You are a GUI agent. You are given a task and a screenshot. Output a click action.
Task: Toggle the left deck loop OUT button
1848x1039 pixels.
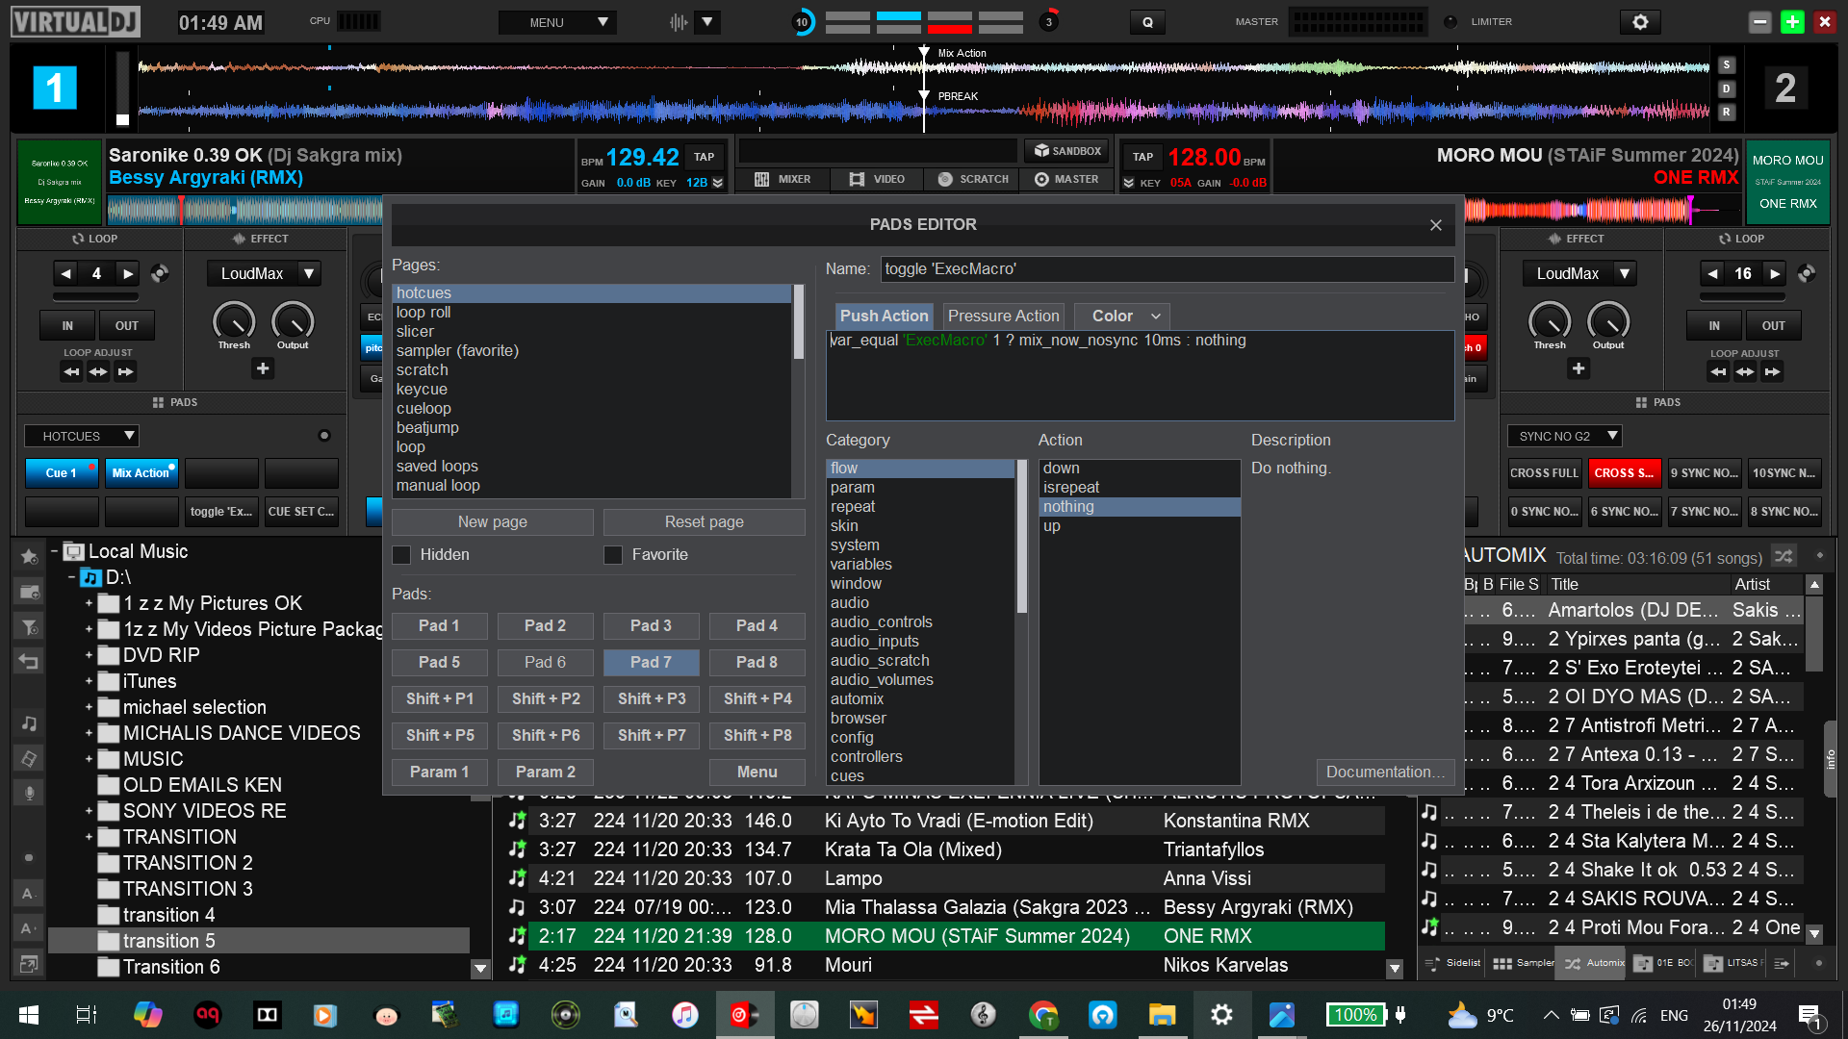click(x=127, y=326)
